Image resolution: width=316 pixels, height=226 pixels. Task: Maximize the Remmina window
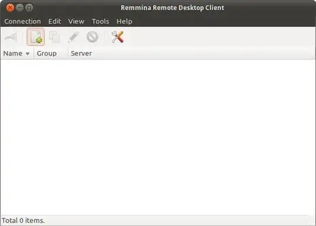[x=29, y=8]
